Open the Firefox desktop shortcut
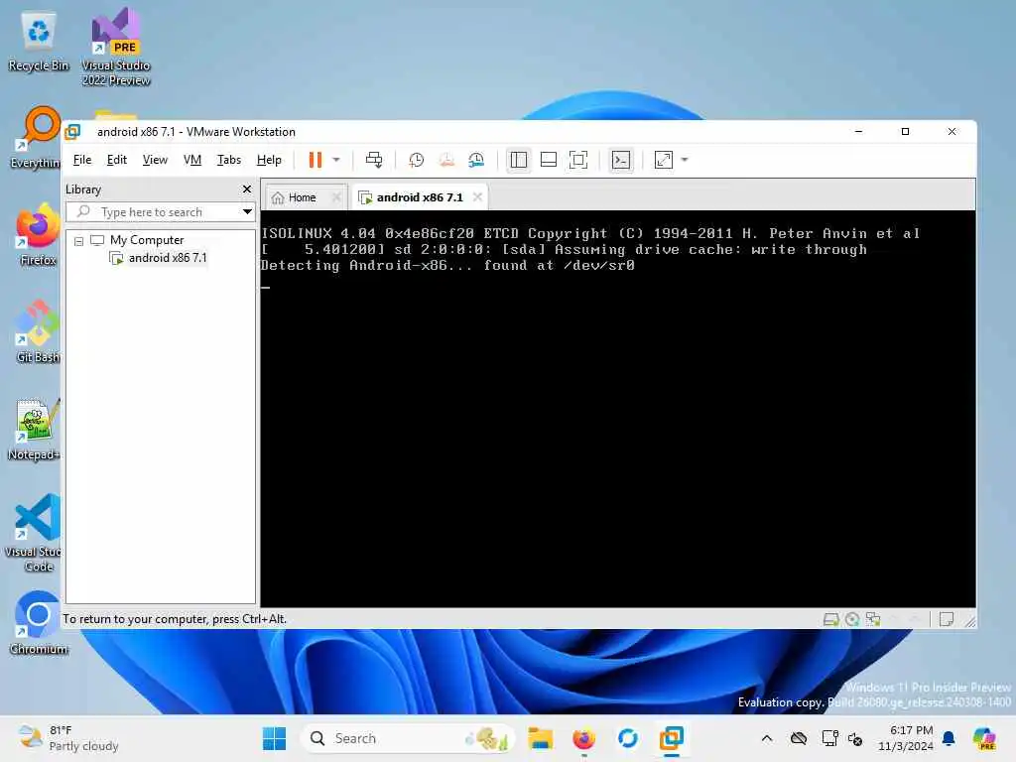 pyautogui.click(x=38, y=234)
